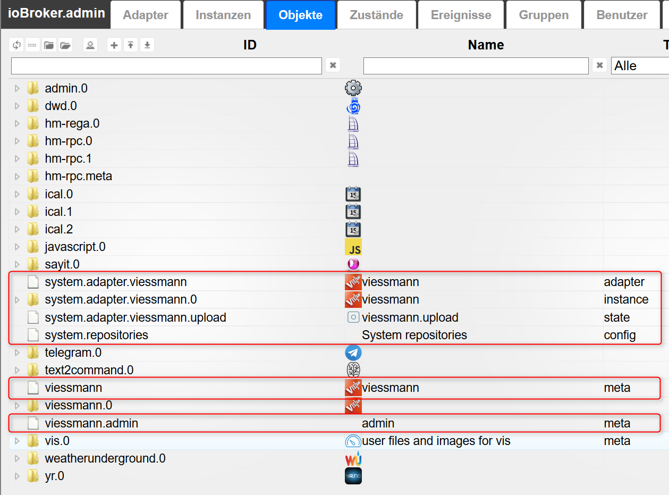669x495 pixels.
Task: Clear the Name filter with X button
Action: click(599, 65)
